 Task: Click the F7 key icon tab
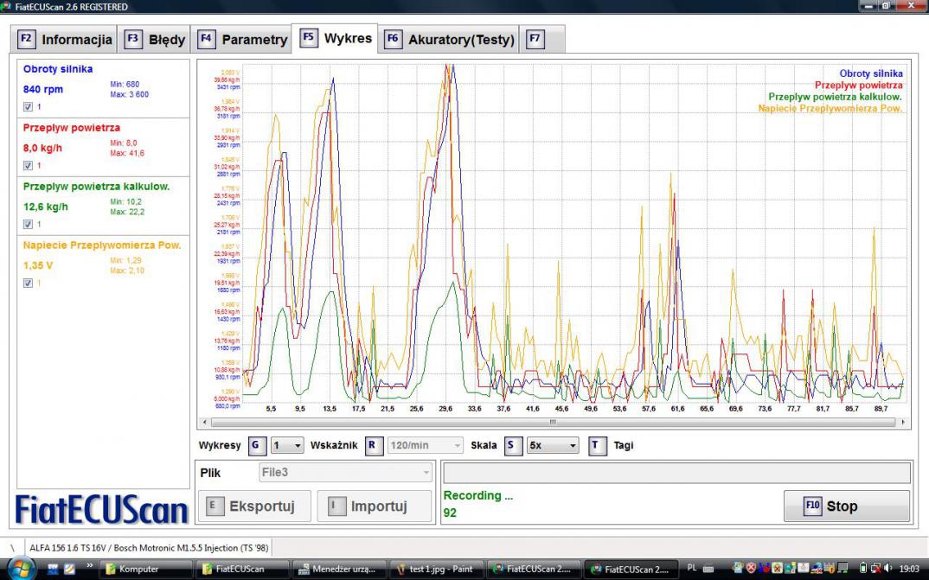coord(535,39)
